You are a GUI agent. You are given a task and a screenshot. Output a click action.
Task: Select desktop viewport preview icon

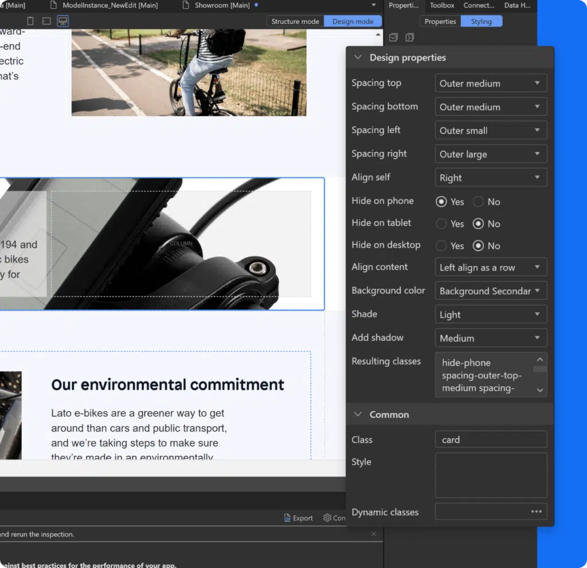(x=63, y=21)
